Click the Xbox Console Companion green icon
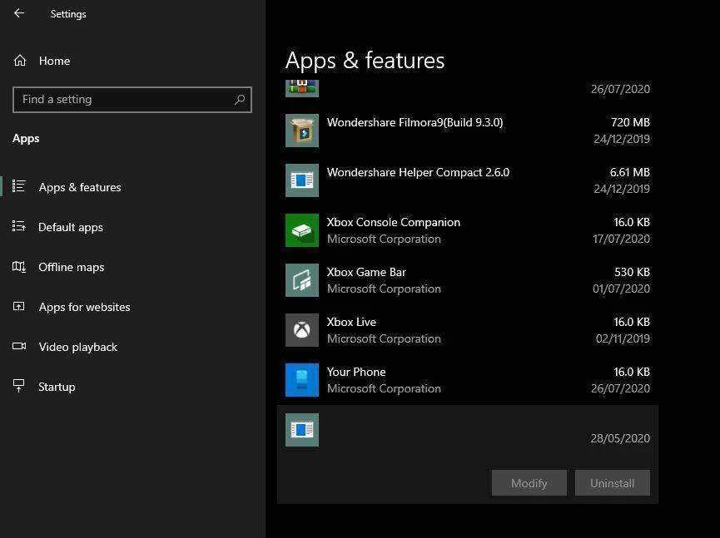720x538 pixels. (301, 230)
